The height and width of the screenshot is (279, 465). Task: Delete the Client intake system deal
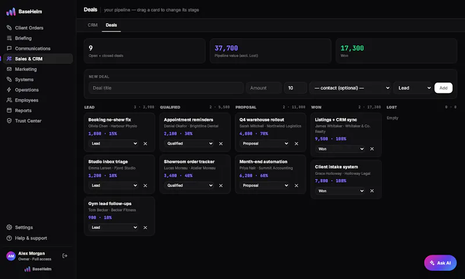372,191
